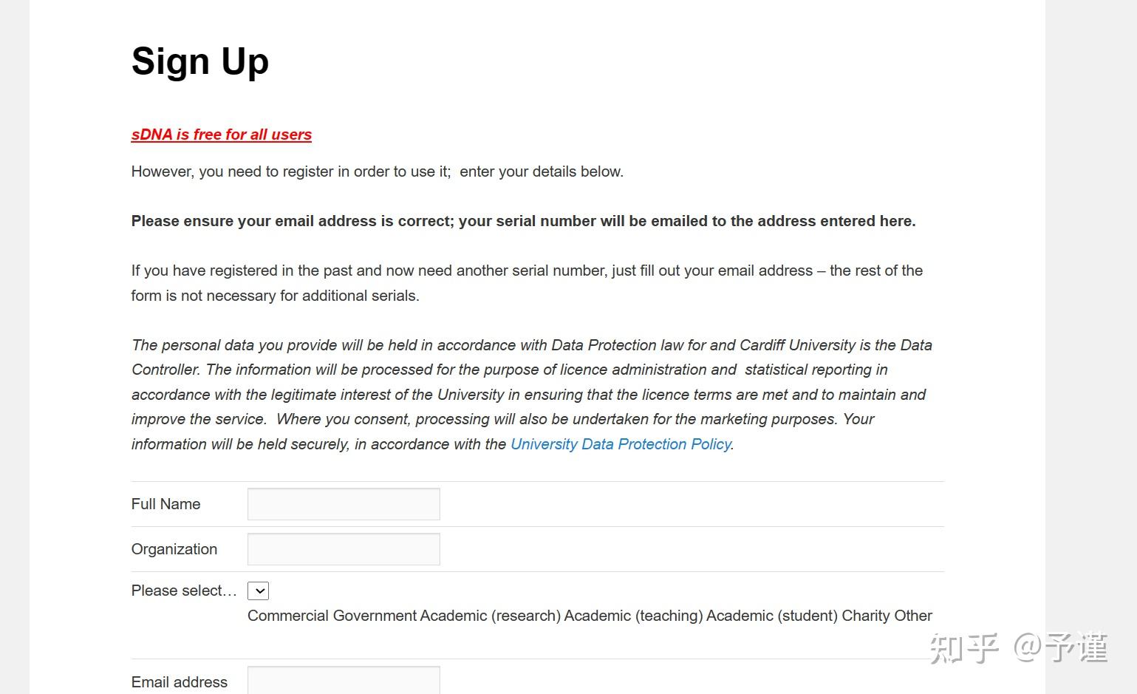Image resolution: width=1137 pixels, height=694 pixels.
Task: Open the 'sDNA is free for all users' link
Action: tap(221, 135)
